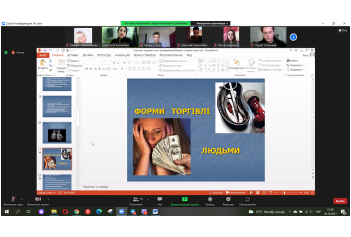
Task: Open the Zoom Chat panel
Action: pos(160,200)
